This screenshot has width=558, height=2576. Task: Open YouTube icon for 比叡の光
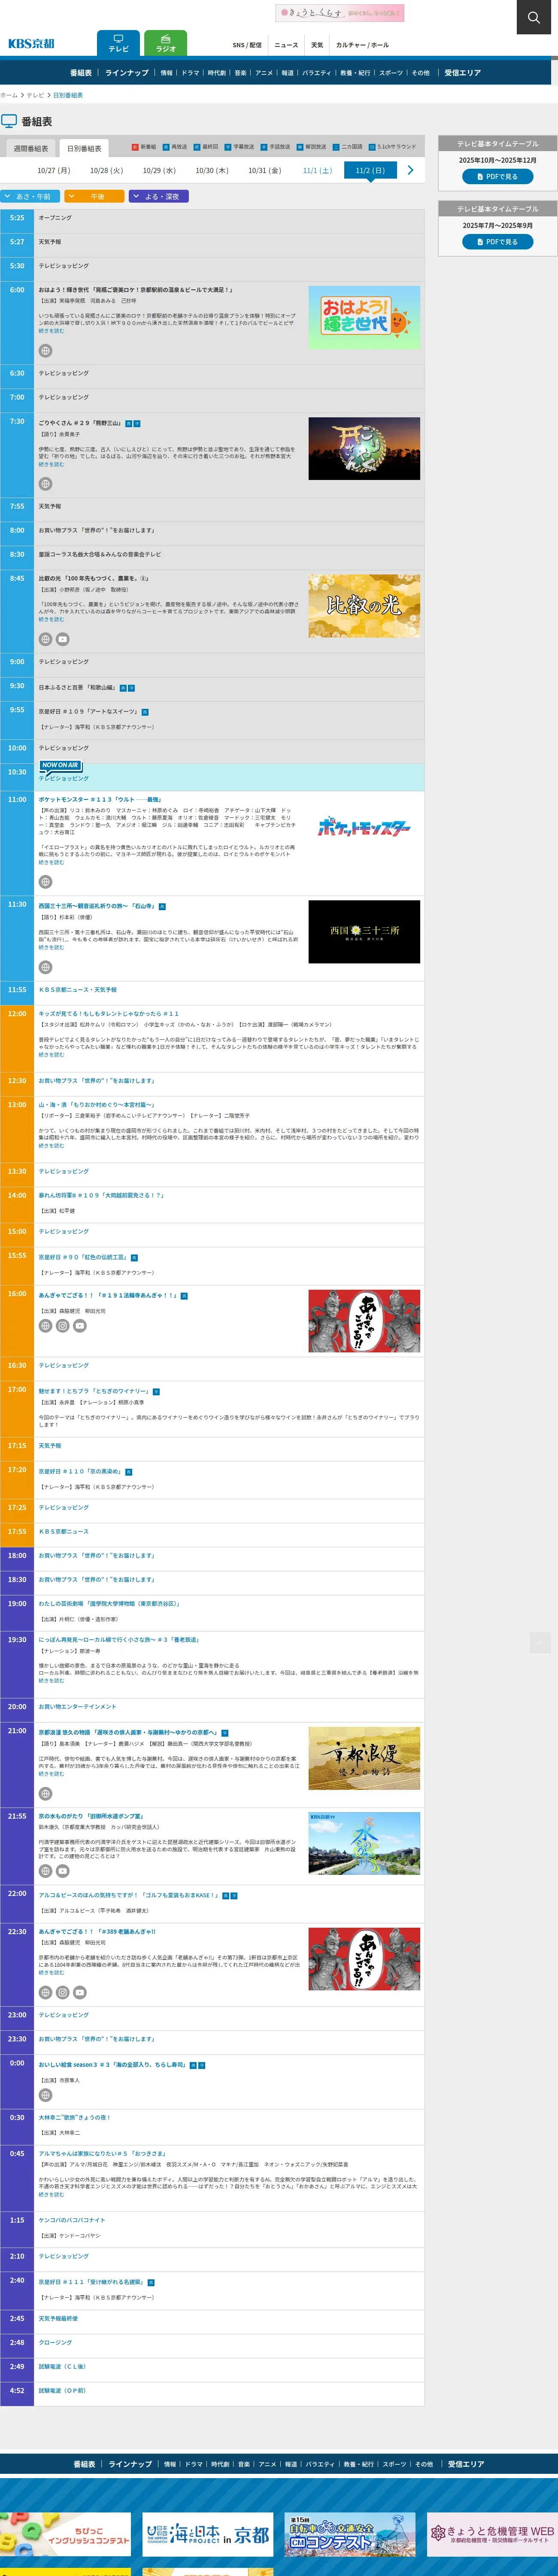[x=62, y=639]
